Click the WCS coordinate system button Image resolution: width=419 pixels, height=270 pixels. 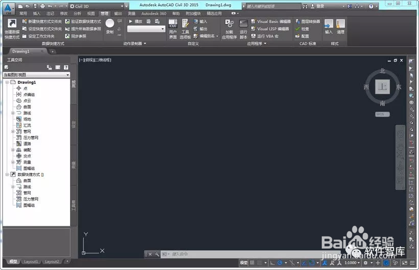point(382,114)
